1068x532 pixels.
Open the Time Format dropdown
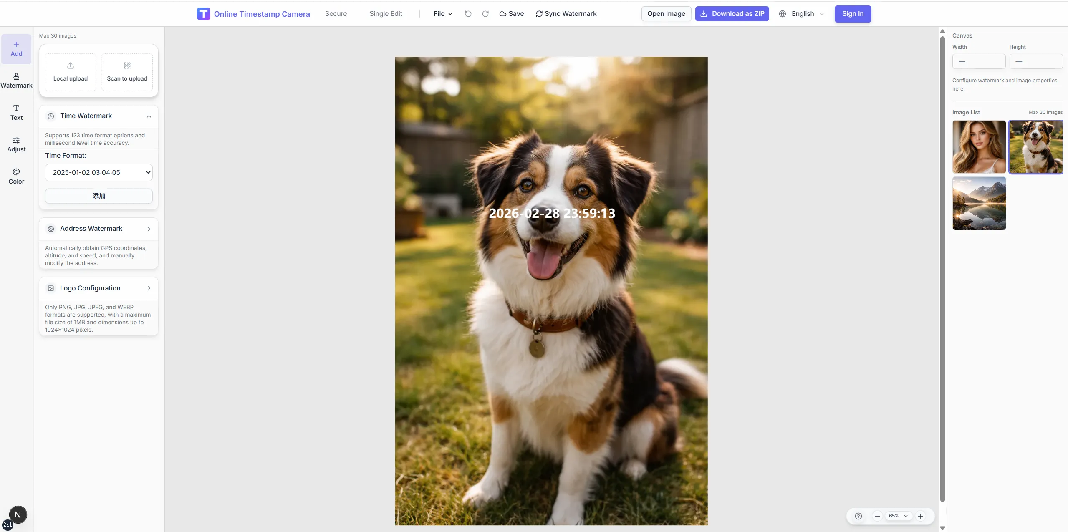(98, 172)
